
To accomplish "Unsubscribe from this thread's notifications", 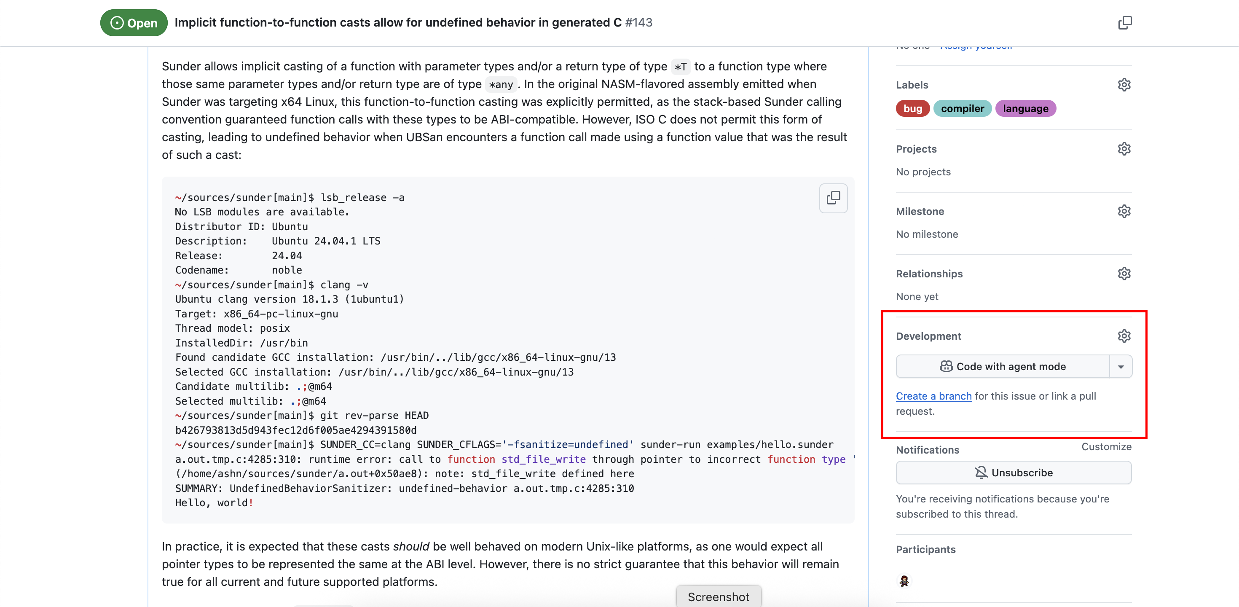I will (x=1013, y=473).
